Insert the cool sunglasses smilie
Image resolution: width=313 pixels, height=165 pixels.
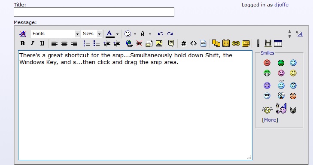click(x=267, y=96)
